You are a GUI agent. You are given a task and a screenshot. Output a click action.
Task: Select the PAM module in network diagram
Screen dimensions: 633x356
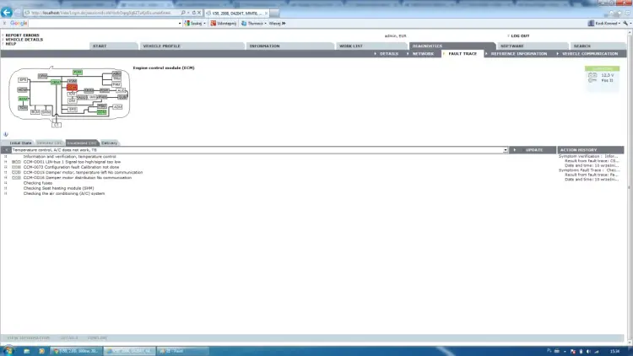(x=116, y=84)
